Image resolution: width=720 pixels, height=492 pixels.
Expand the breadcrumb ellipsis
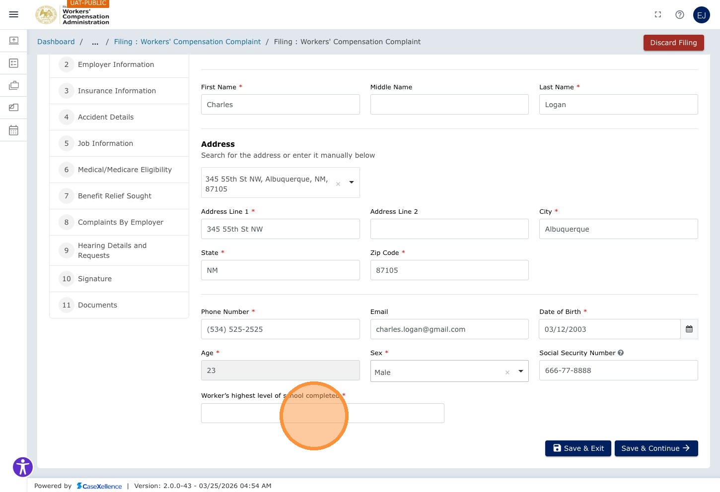(x=95, y=42)
